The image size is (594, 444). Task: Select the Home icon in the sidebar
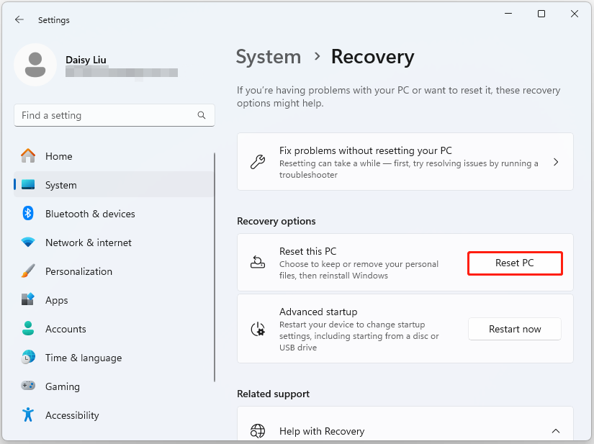click(28, 155)
